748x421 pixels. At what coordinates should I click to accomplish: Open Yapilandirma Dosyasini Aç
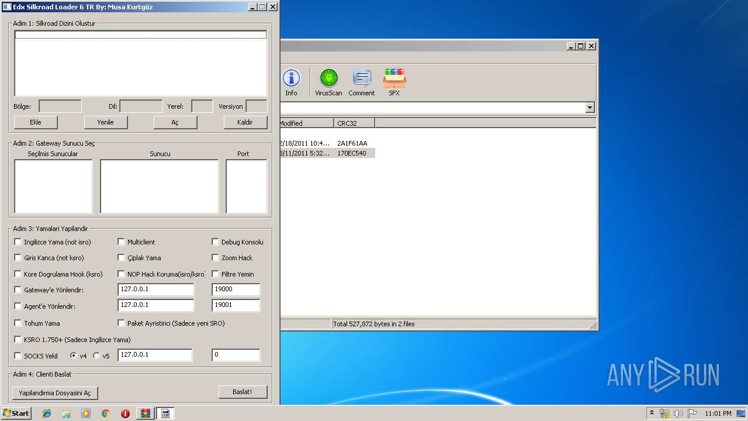tap(55, 393)
